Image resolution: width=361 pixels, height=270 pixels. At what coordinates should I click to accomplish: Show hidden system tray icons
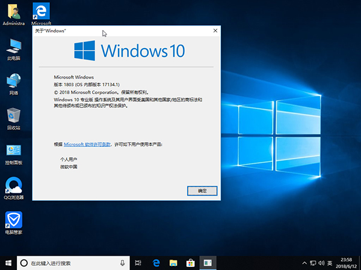304,263
